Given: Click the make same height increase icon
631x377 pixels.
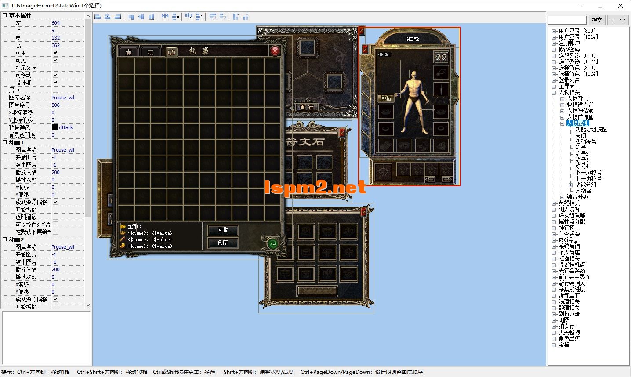Looking at the screenshot, I should [236, 17].
